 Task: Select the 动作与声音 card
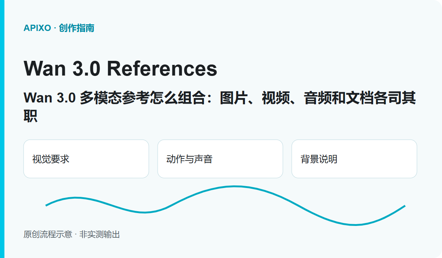220,159
